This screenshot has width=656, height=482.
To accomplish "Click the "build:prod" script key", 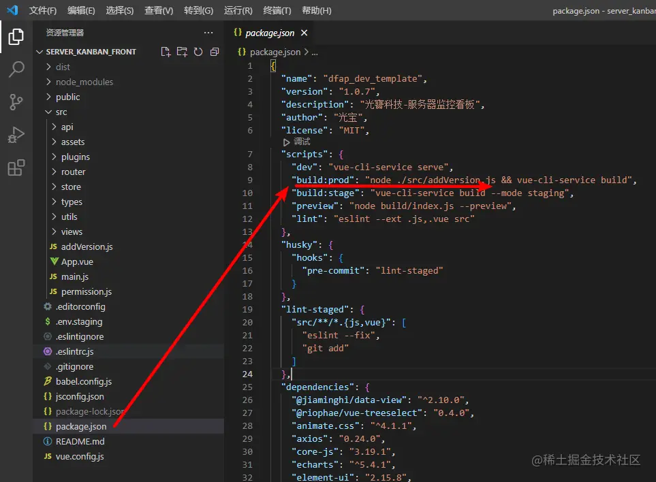I will (323, 180).
